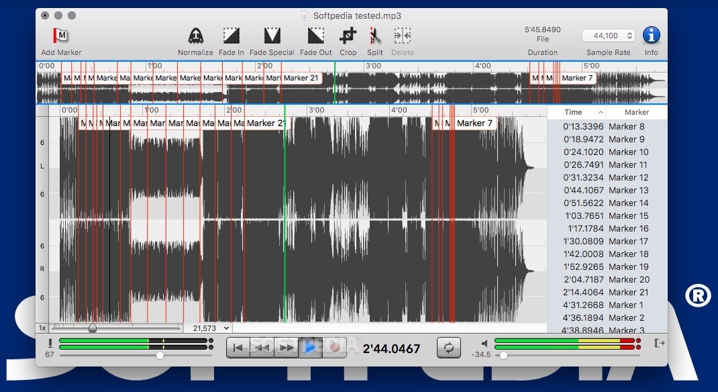Click the 67 input gain value
Screen dimensions: 718x392
pyautogui.click(x=50, y=354)
